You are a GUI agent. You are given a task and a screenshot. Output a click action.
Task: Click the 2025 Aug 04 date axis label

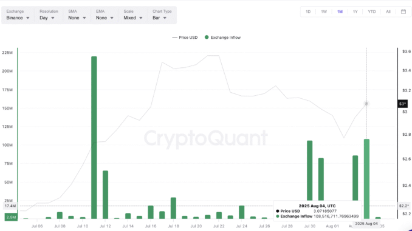pos(366,224)
